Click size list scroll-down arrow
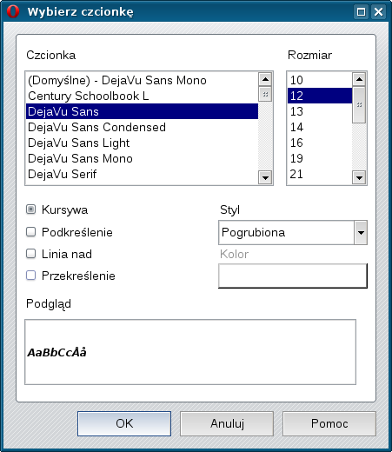This screenshot has height=452, width=392. 359,177
